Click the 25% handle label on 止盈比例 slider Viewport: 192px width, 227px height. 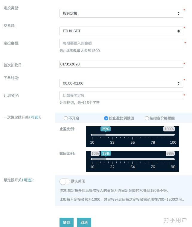point(106,129)
